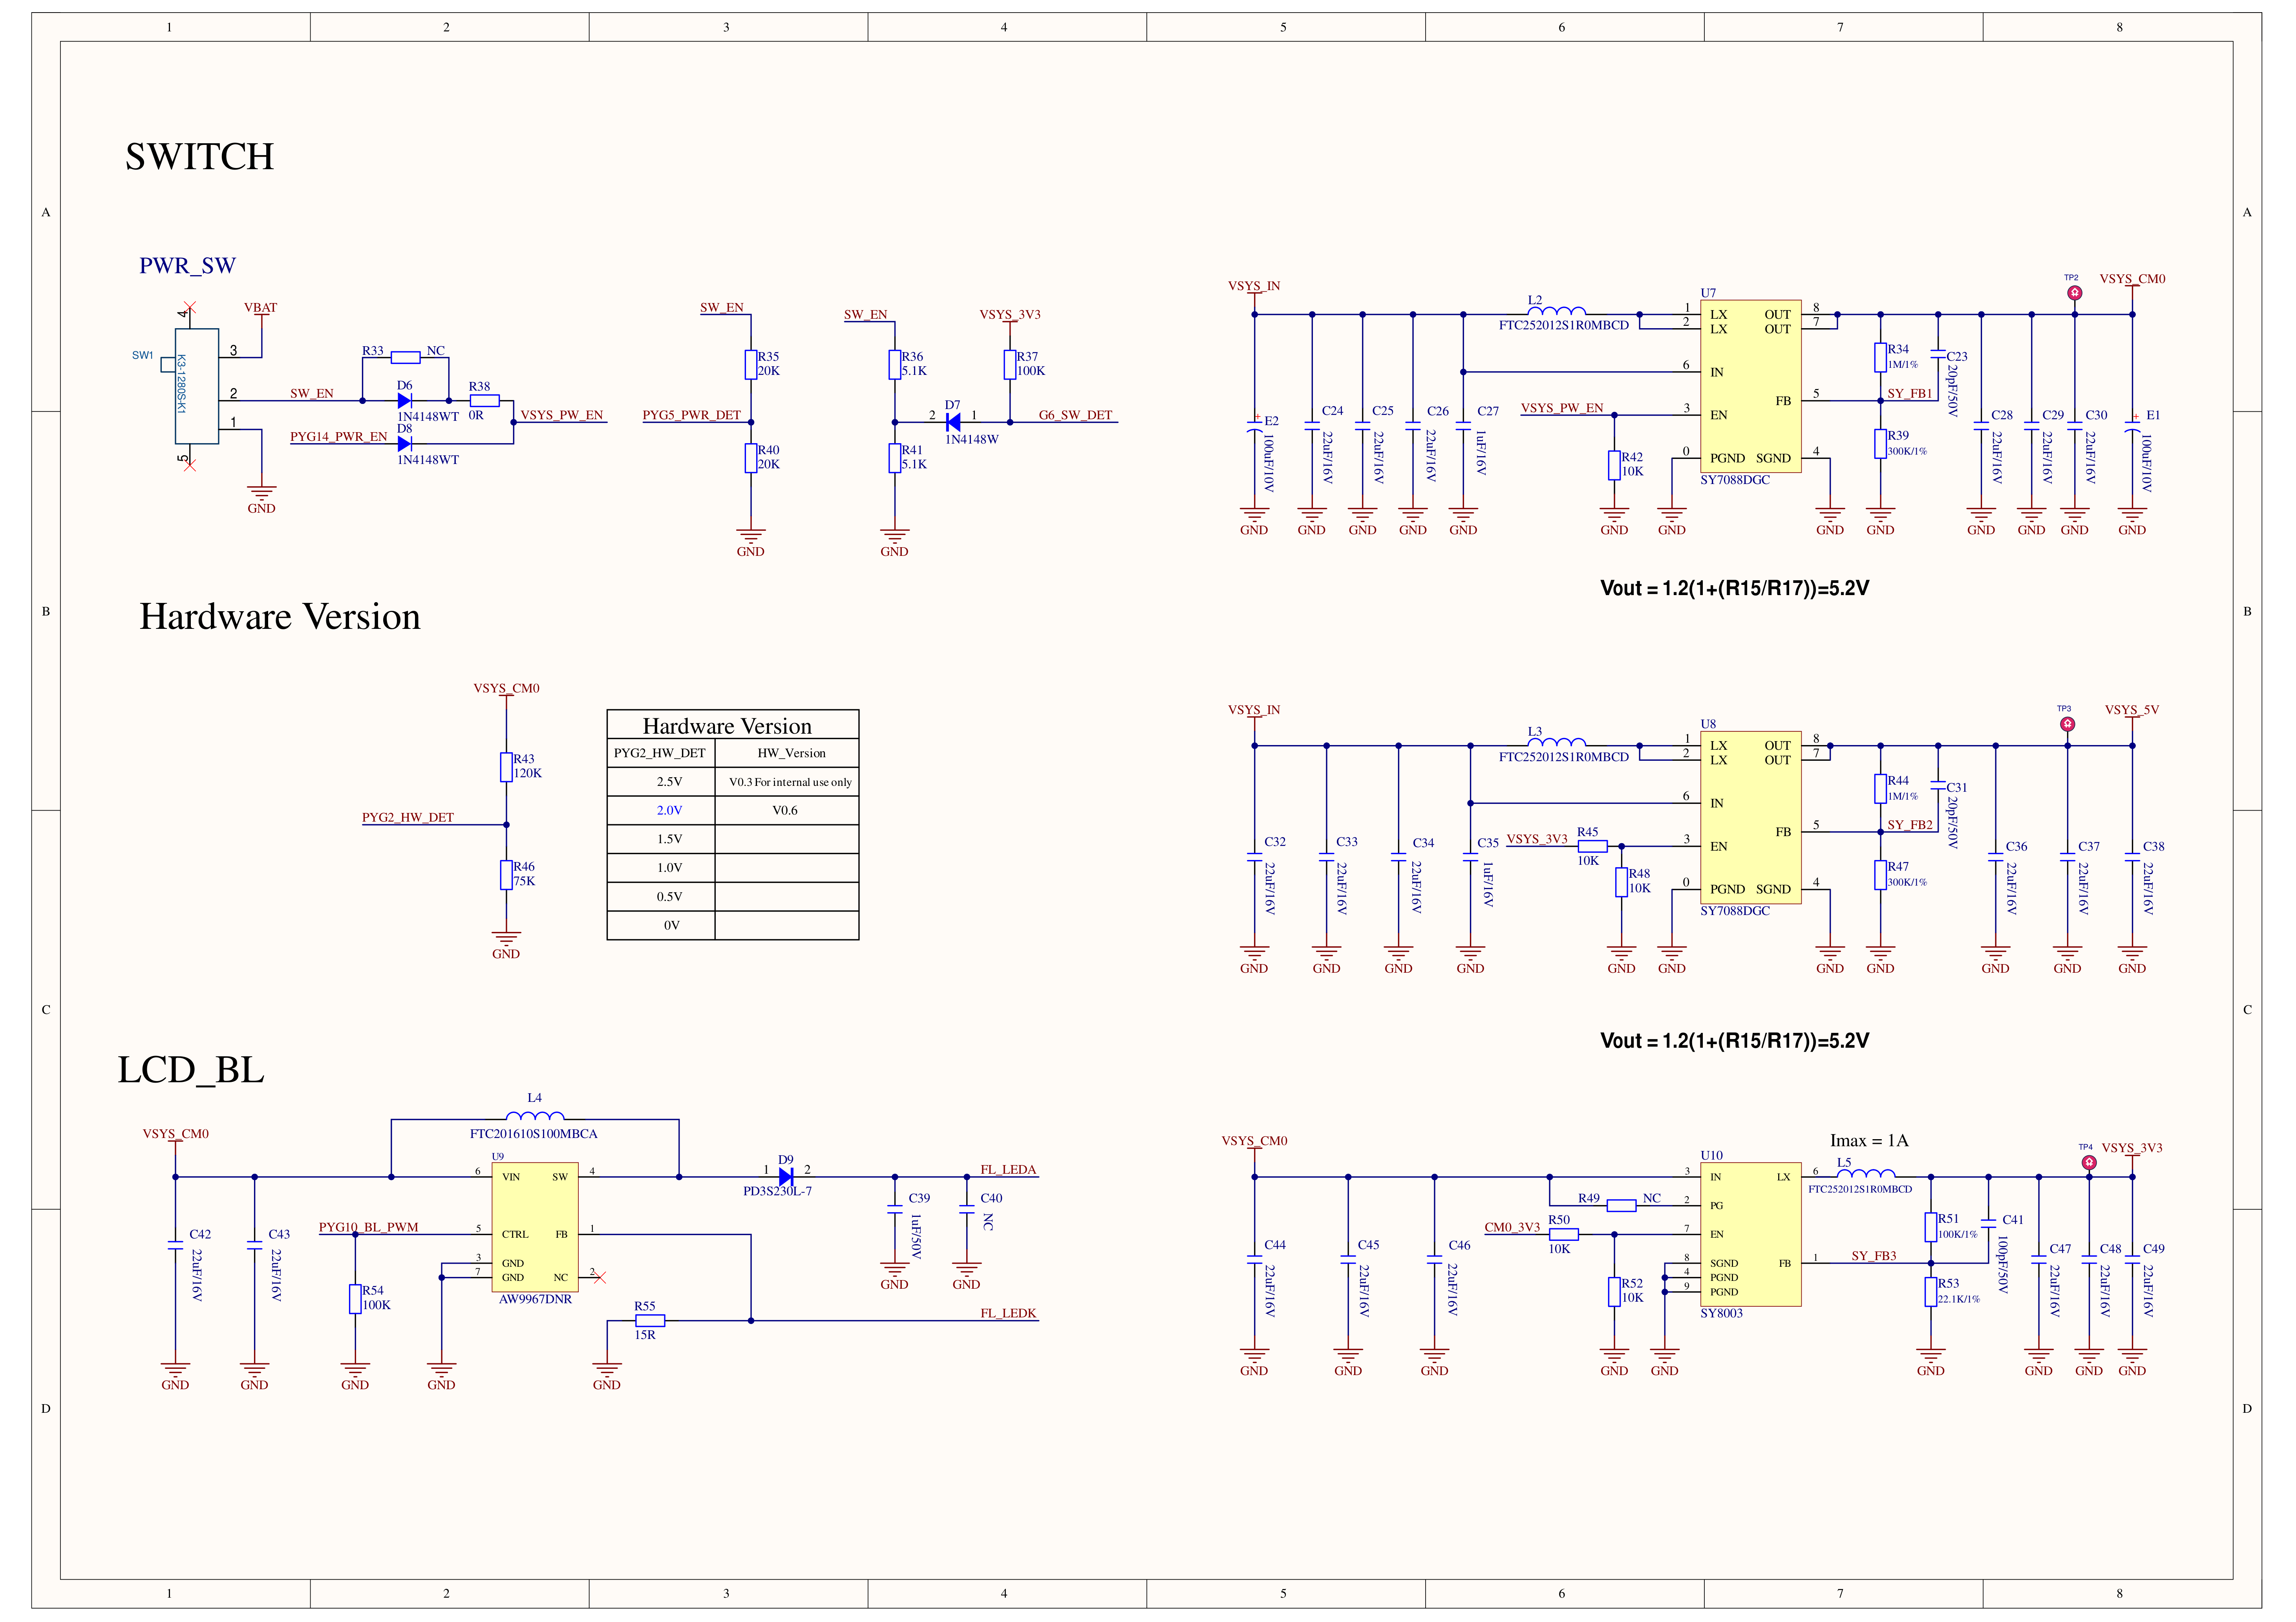
Task: Click diode D7 1N4148W symbol
Action: (x=953, y=422)
